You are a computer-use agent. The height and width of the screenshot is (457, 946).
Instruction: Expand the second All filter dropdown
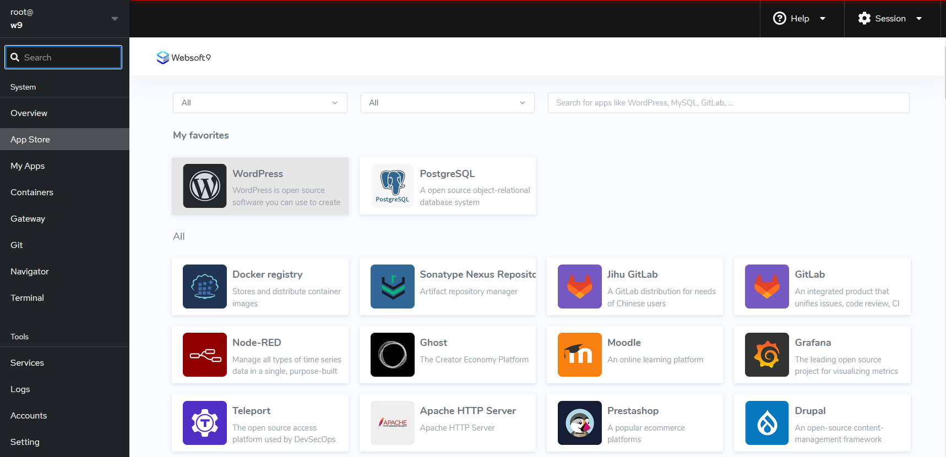[x=447, y=103]
